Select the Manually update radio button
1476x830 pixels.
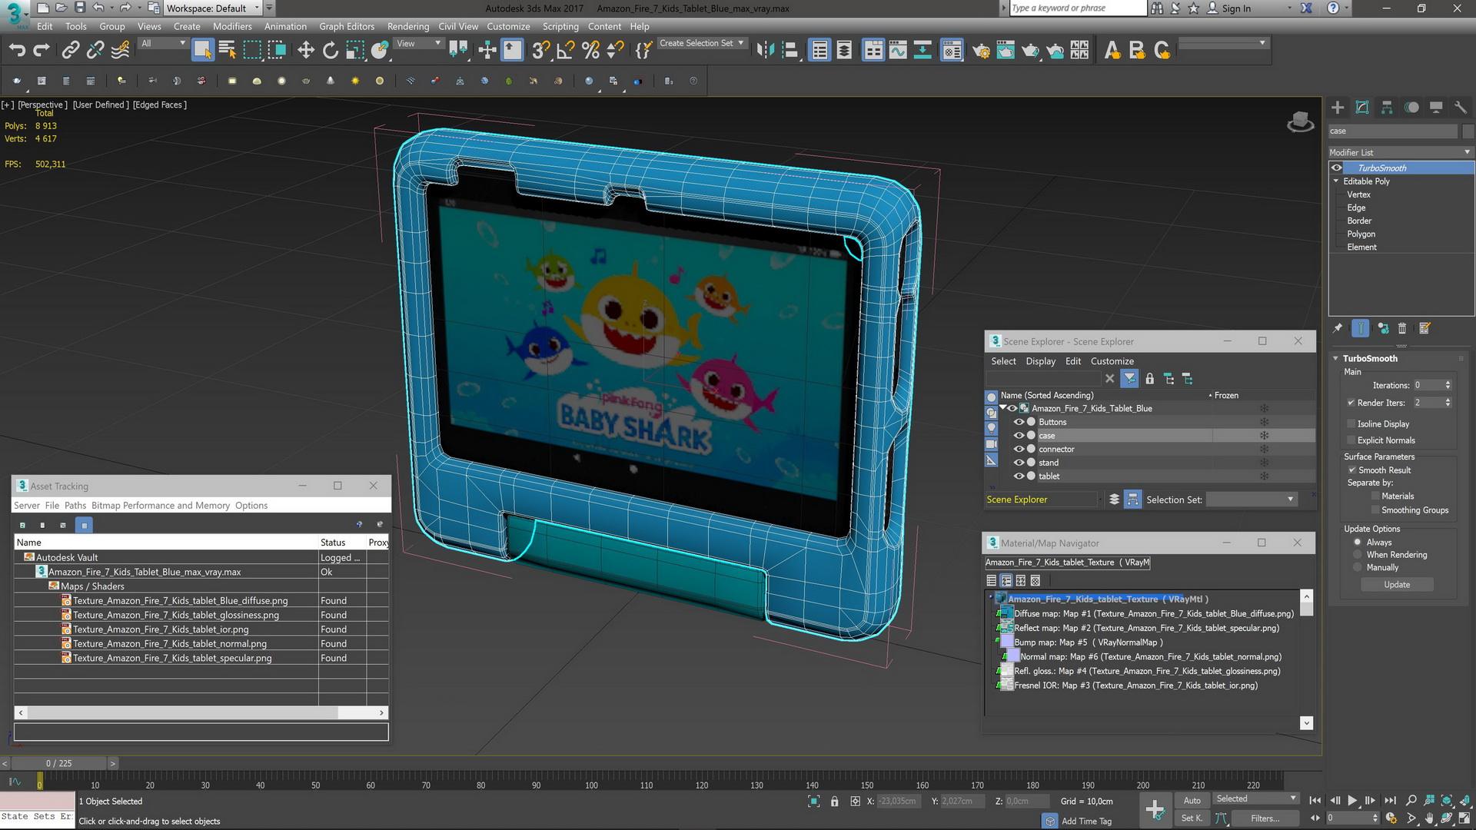coord(1358,567)
